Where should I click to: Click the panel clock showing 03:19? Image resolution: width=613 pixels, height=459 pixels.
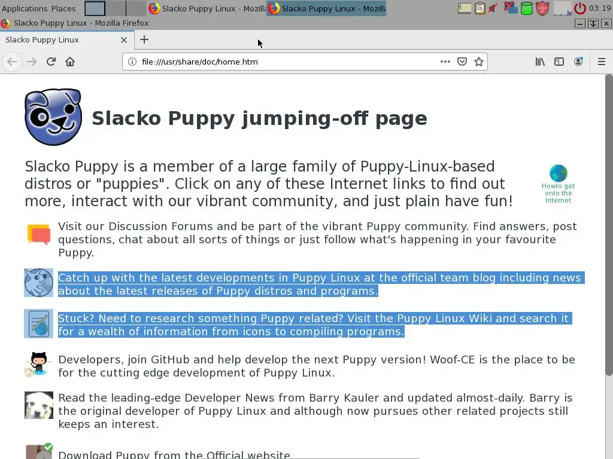point(600,8)
